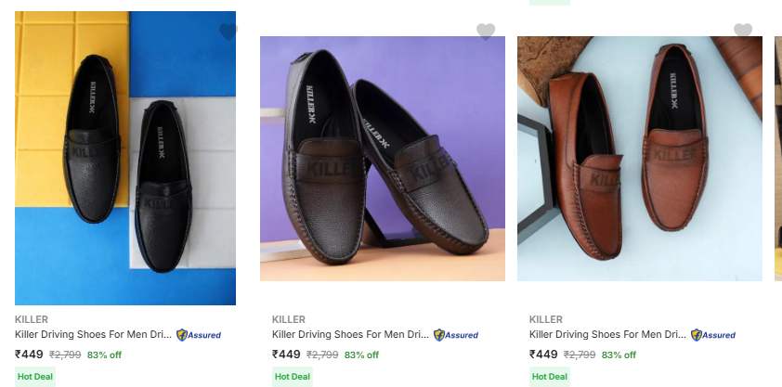
Task: Open Killer Driving Shoes title under brown loafers
Action: click(607, 335)
